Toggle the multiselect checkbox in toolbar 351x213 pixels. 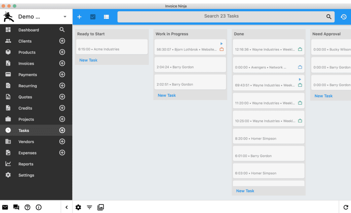pos(93,17)
